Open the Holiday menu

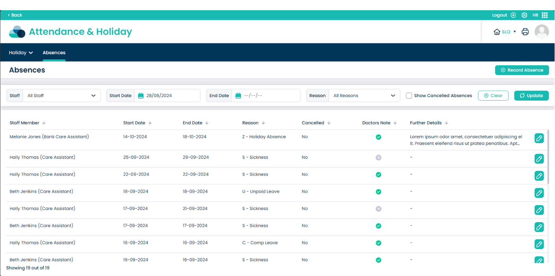20,52
